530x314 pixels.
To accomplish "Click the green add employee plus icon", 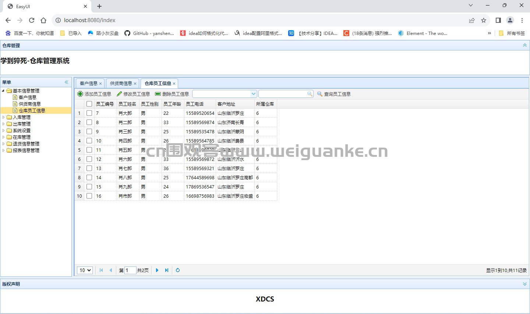I will click(80, 94).
